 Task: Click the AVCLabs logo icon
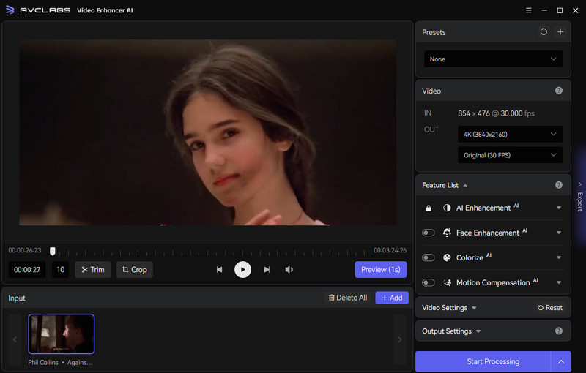tap(10, 10)
